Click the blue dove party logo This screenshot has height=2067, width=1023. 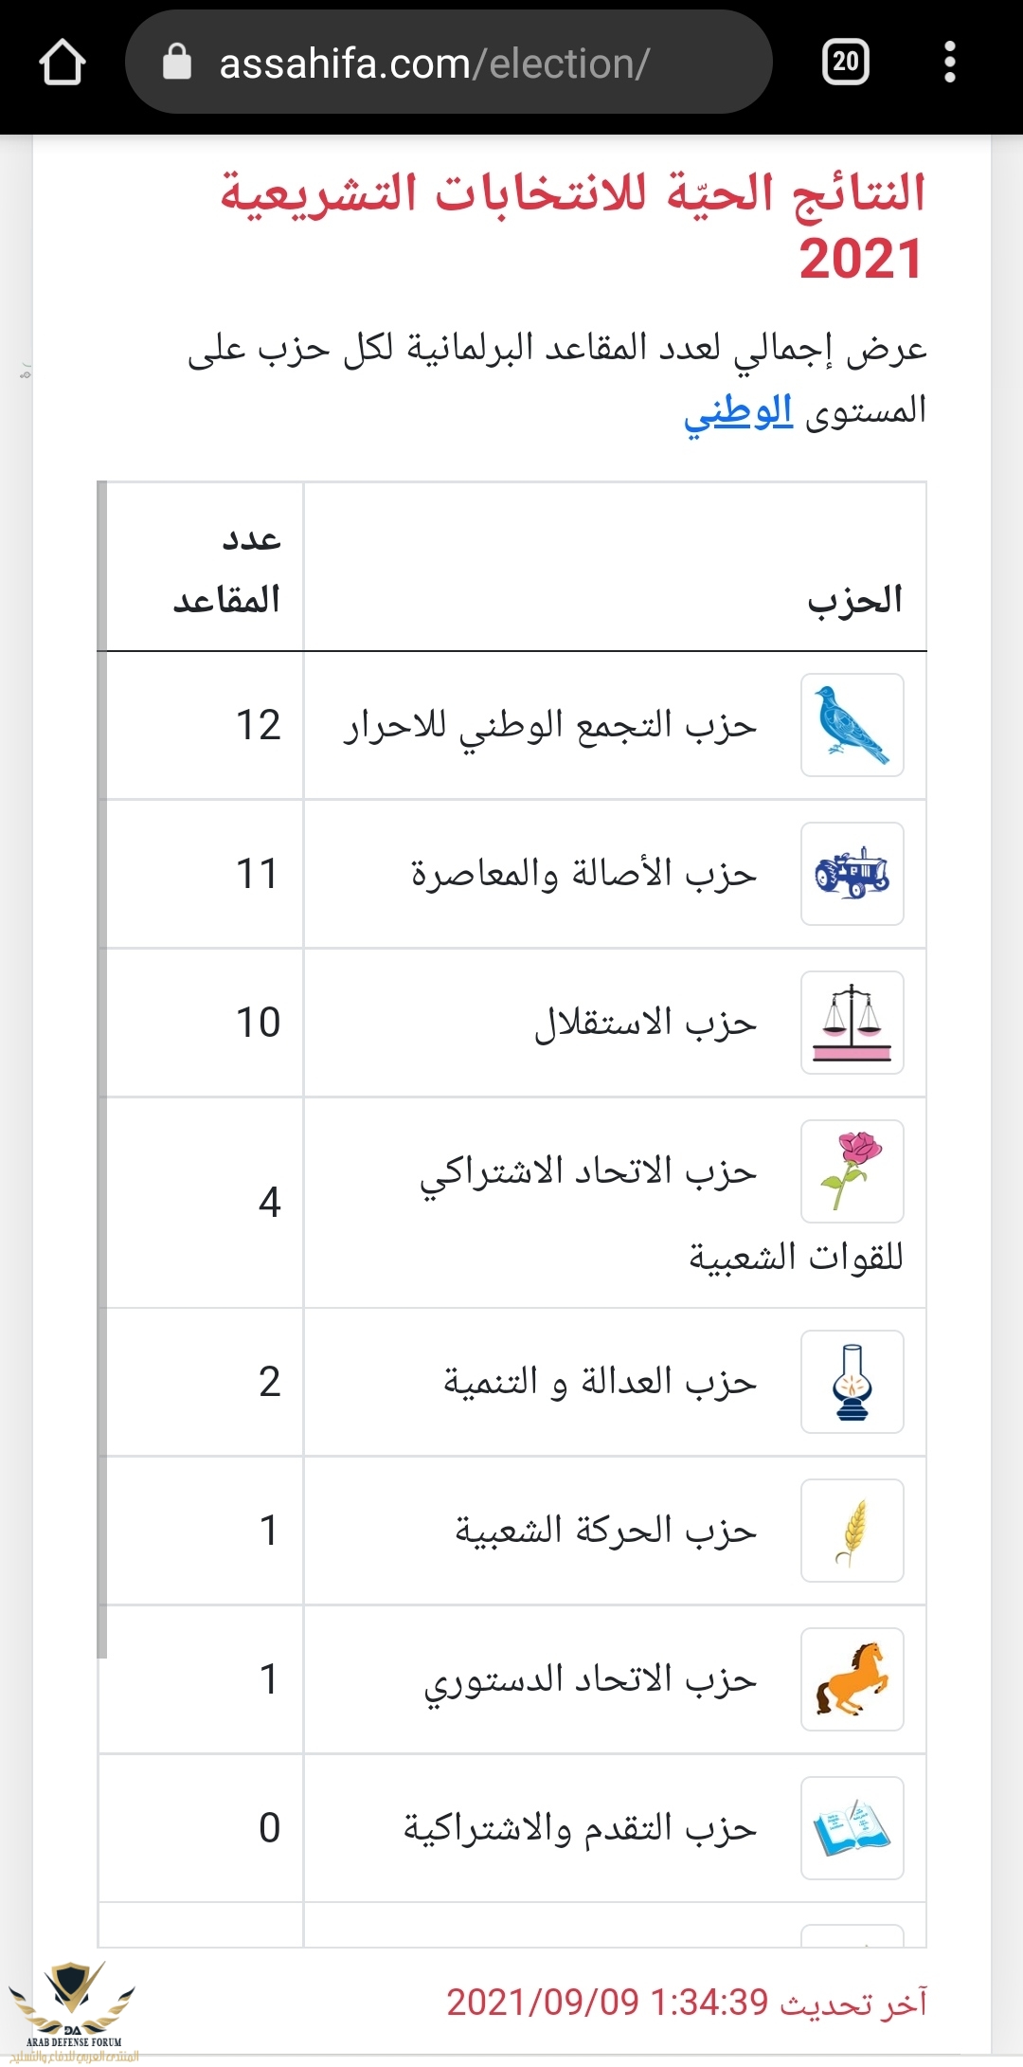(852, 725)
